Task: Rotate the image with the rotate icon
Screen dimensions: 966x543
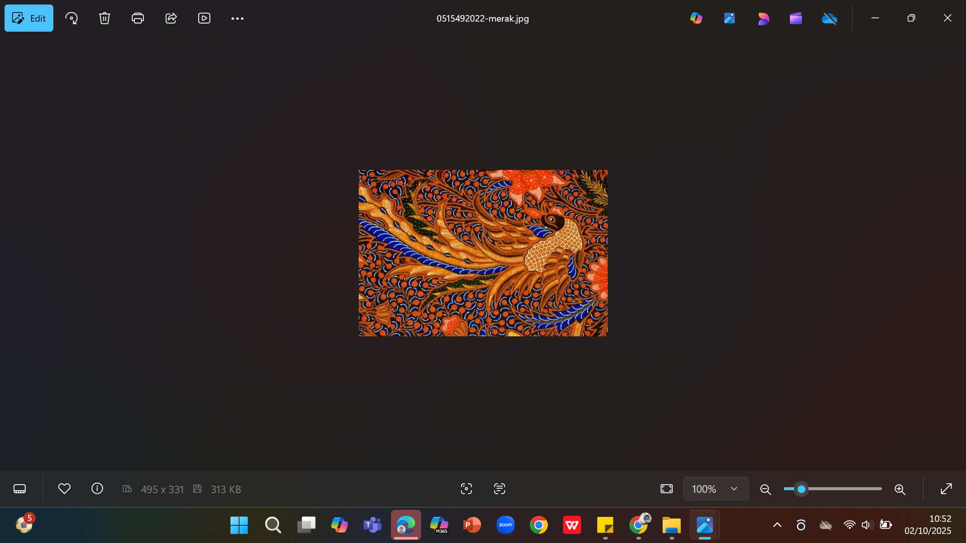Action: 71,18
